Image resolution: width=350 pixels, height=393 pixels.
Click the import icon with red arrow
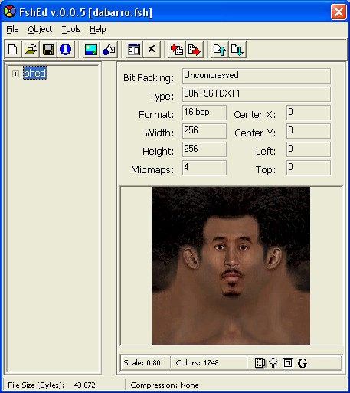177,49
